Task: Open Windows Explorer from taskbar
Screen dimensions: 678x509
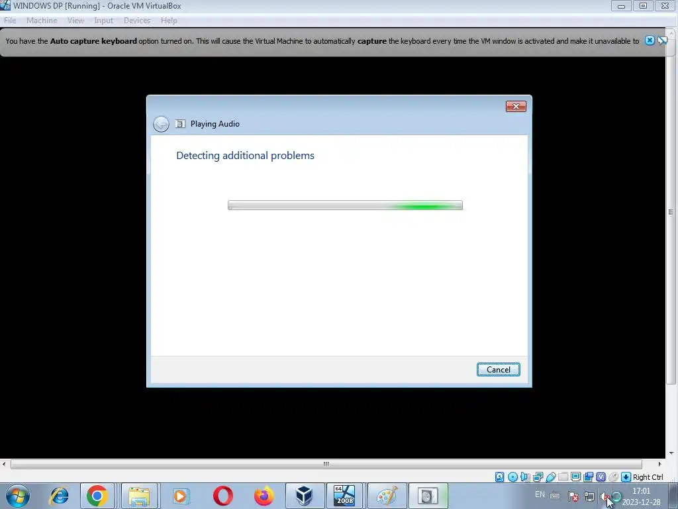Action: tap(139, 496)
